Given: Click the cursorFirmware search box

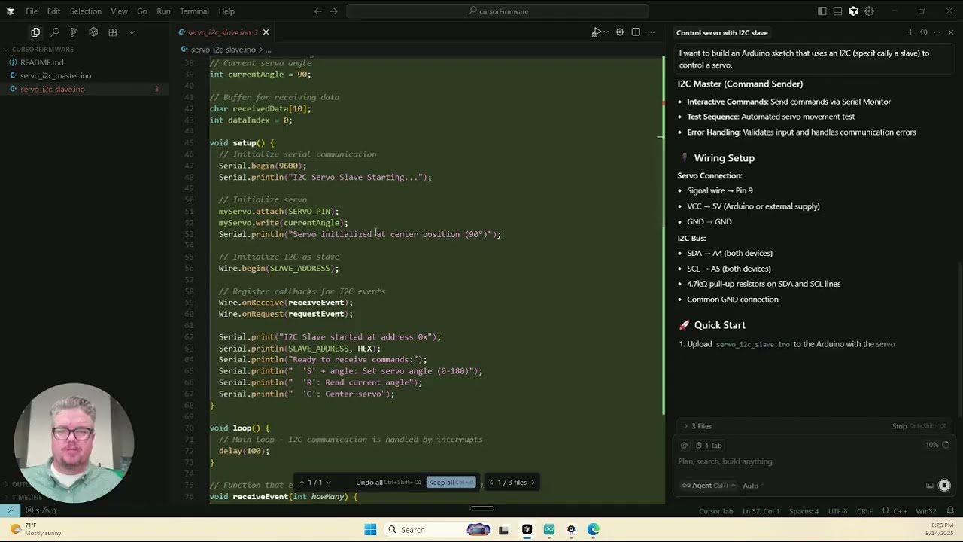Looking at the screenshot, I should 497,11.
